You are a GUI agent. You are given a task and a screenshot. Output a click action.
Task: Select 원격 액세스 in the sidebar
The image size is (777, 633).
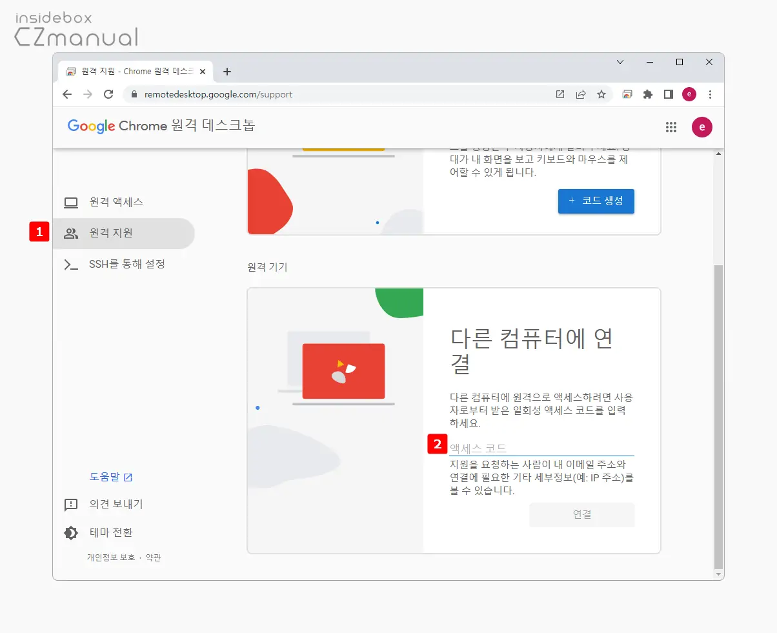point(123,203)
